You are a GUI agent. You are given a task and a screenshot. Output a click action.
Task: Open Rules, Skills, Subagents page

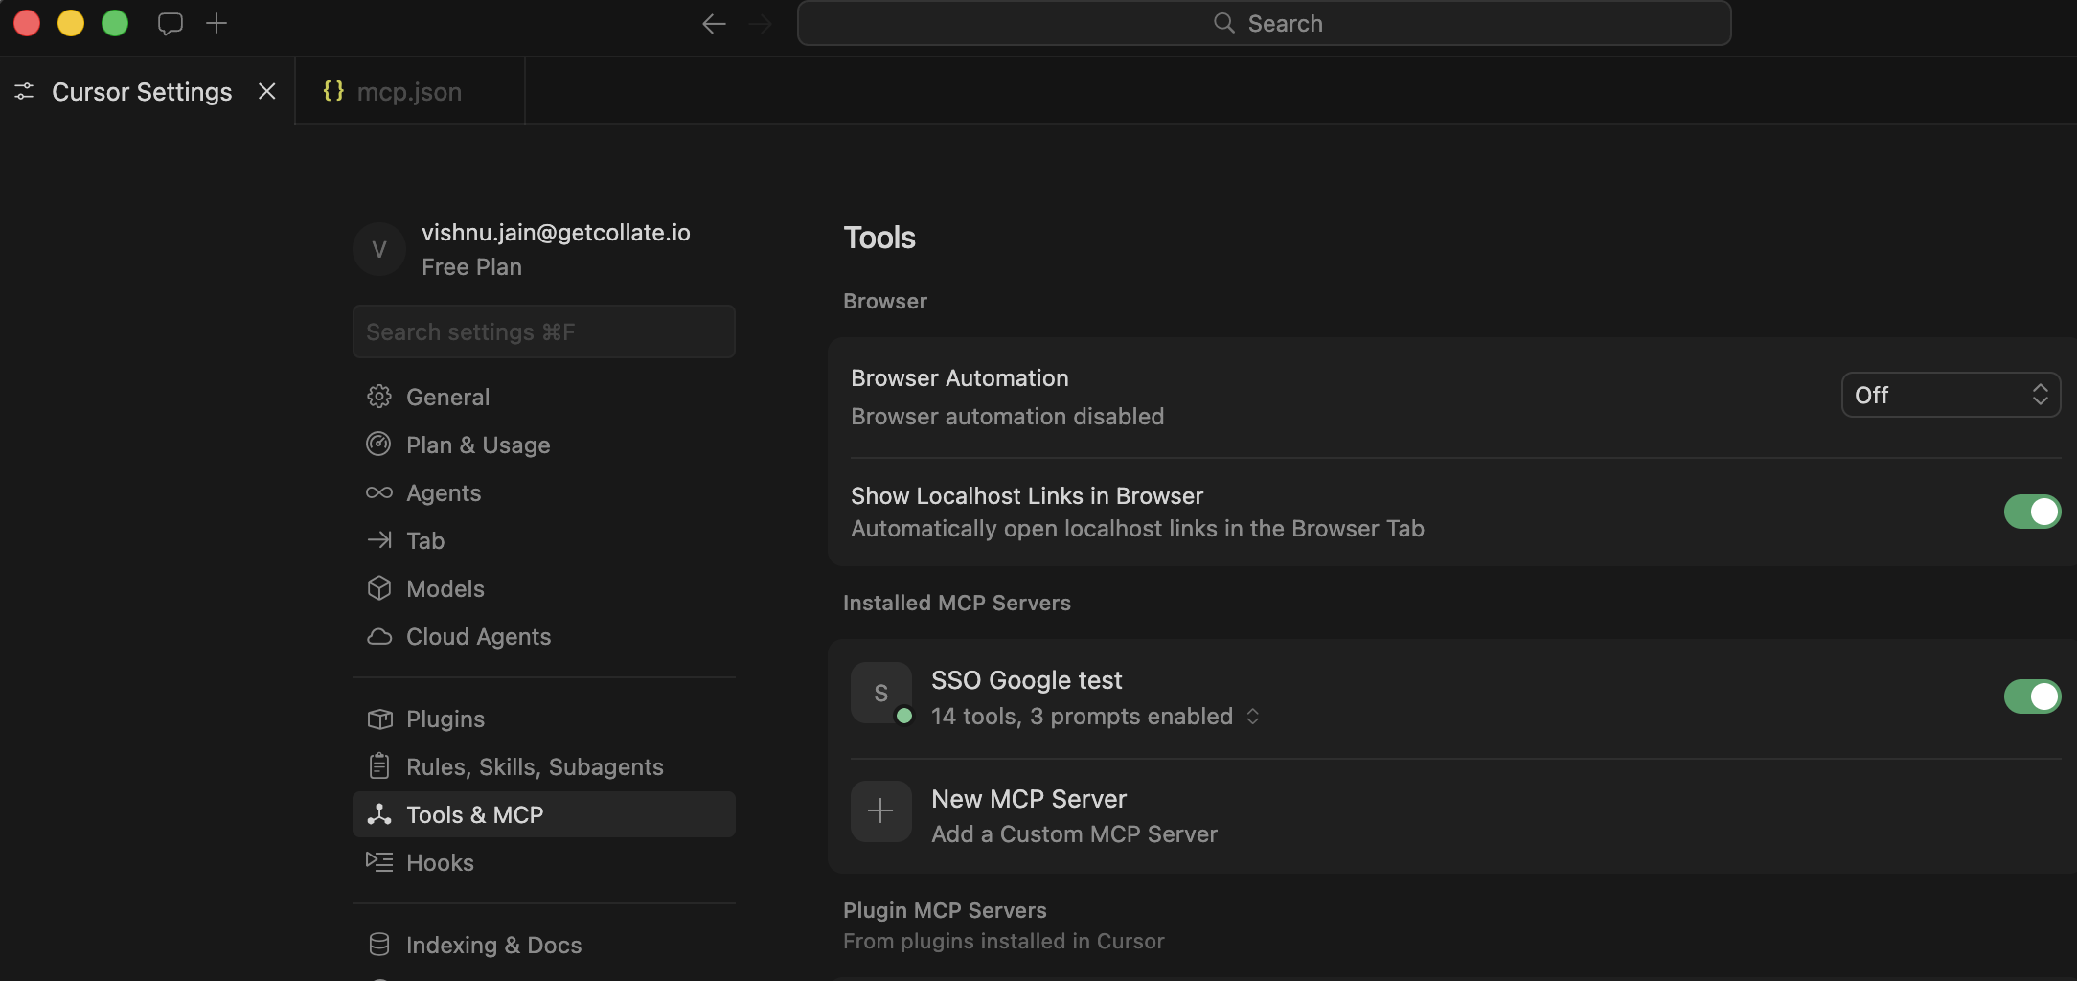tap(544, 766)
